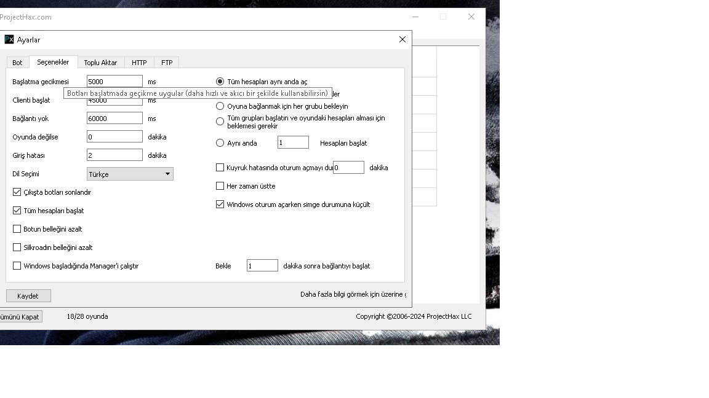Select Oyuna bağlanmak için her grubu bekleyin

click(x=220, y=106)
